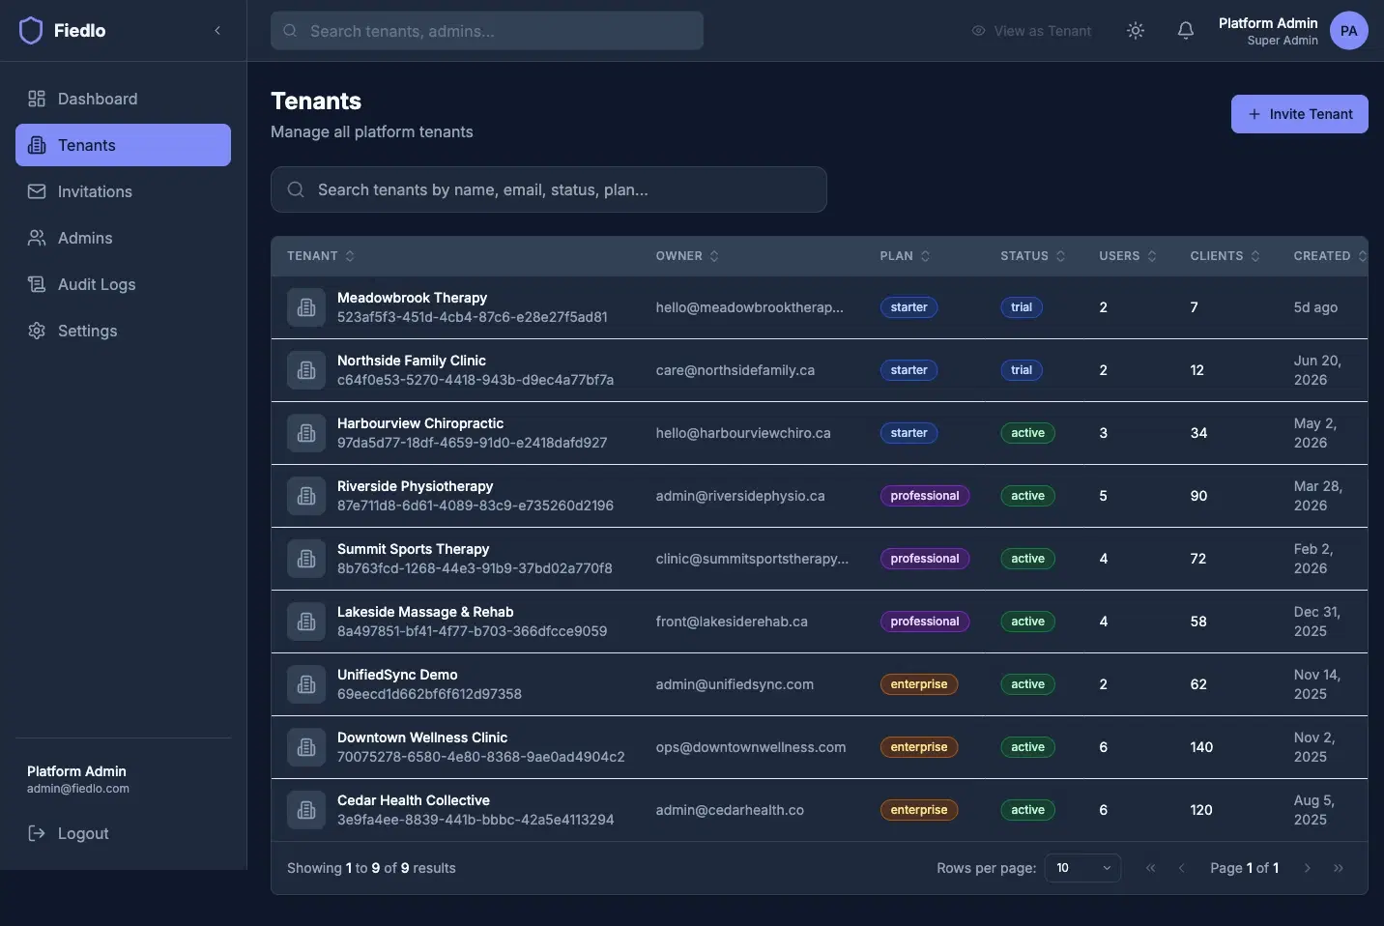The height and width of the screenshot is (926, 1384).
Task: Open Settings in the sidebar
Action: 123,331
